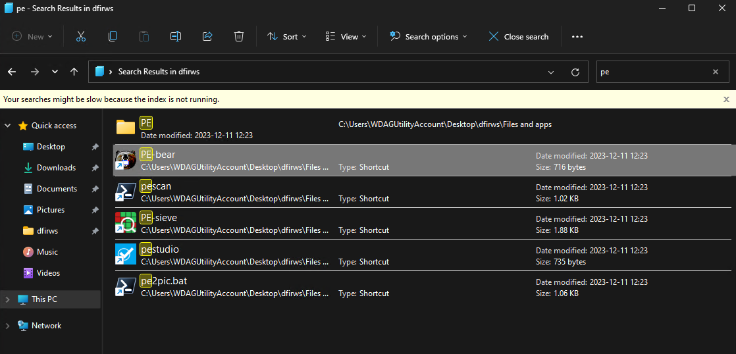Refresh the search results
This screenshot has width=736, height=354.
click(575, 72)
